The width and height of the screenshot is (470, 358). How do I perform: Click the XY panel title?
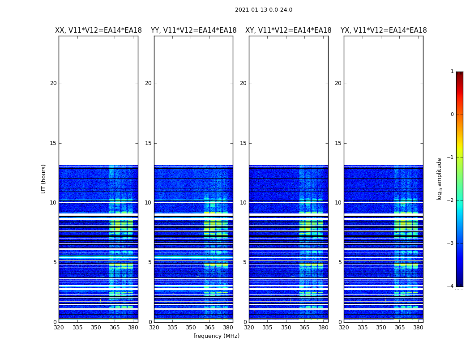[288, 30]
